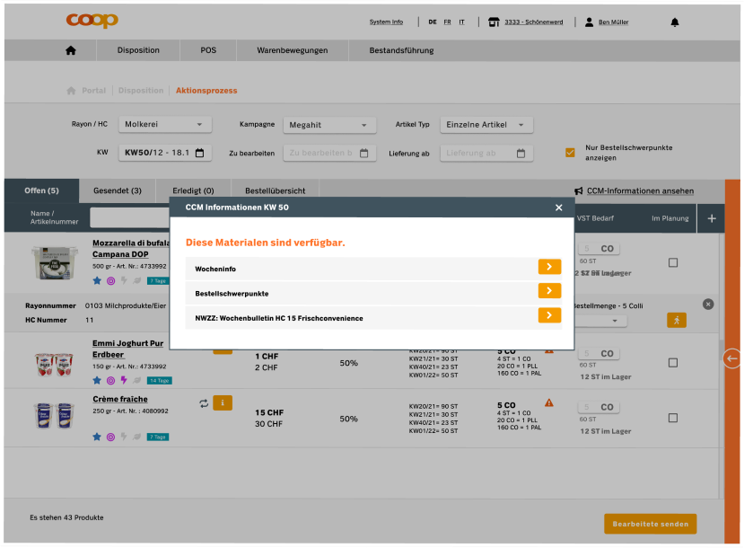Image resolution: width=744 pixels, height=548 pixels.
Task: Switch to the Bestellübersicht tab
Action: tap(276, 190)
